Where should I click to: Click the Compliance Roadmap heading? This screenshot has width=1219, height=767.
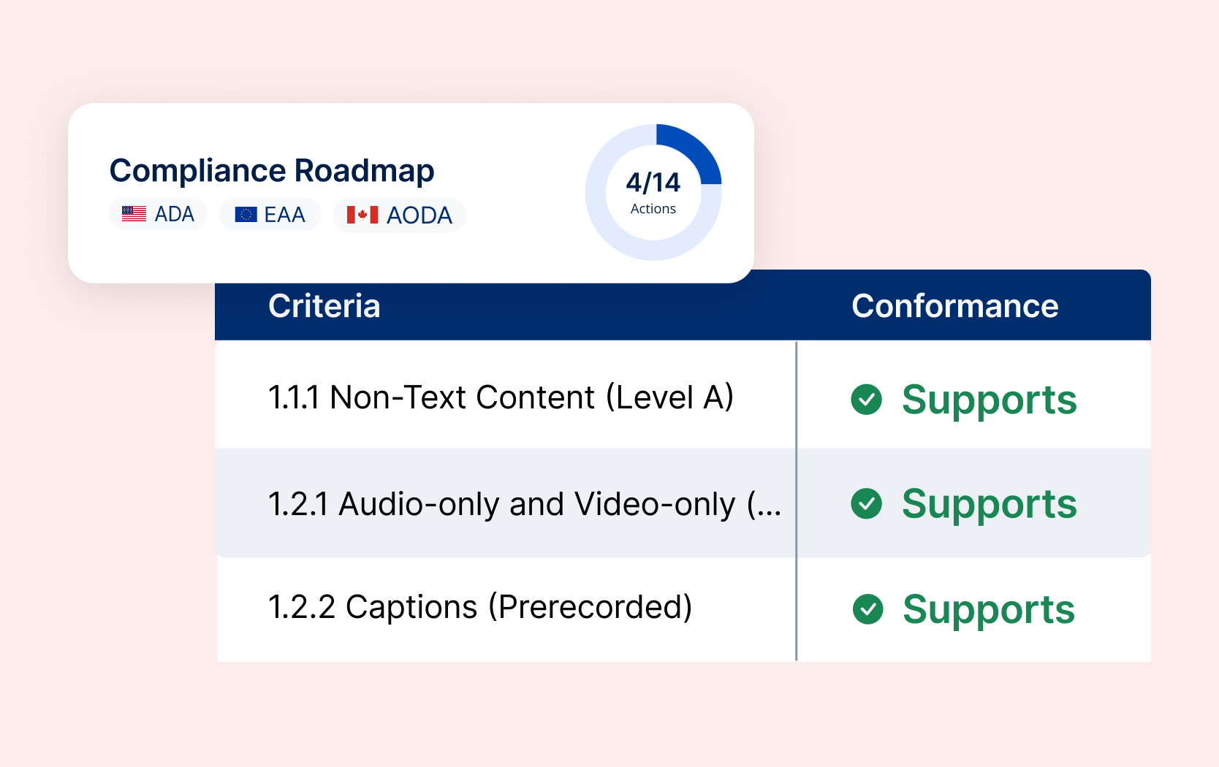coord(272,171)
